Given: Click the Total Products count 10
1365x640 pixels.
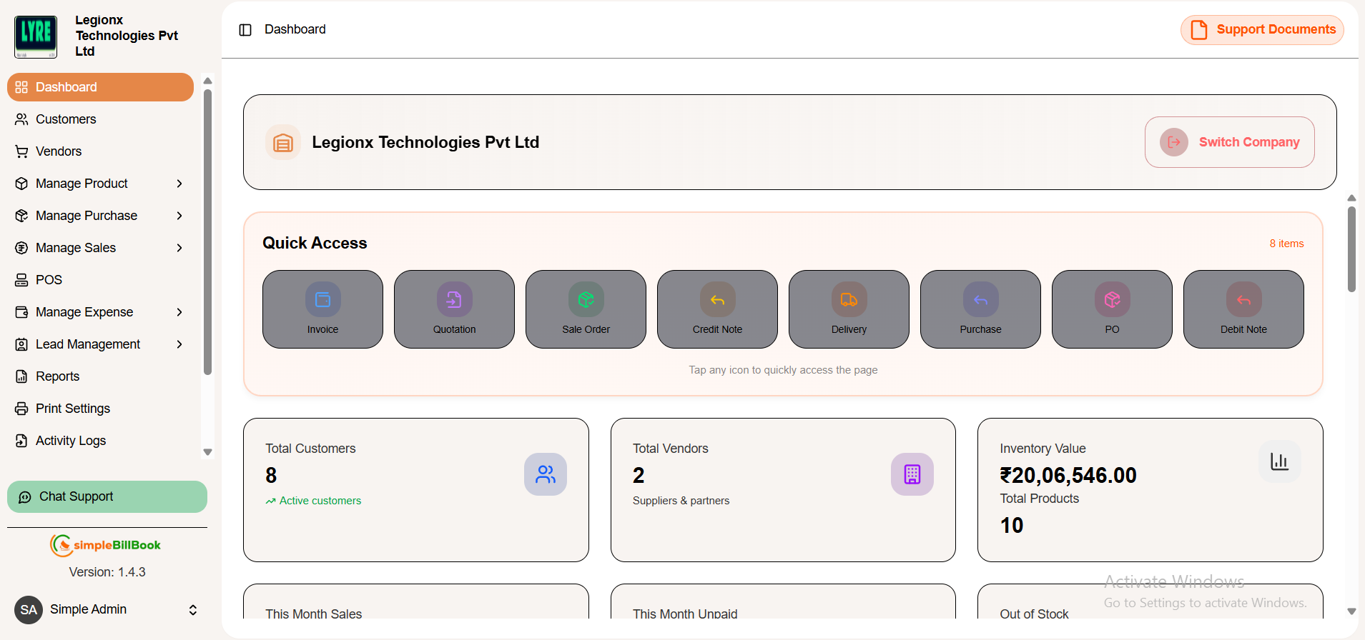Looking at the screenshot, I should coord(1011,526).
